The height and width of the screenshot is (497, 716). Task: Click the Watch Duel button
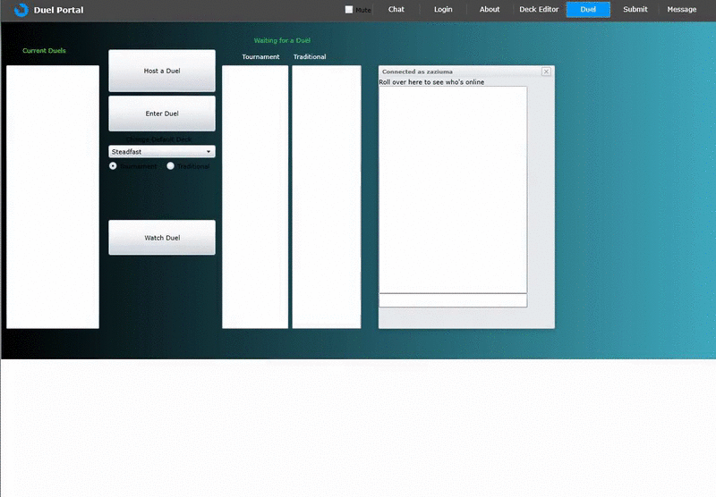(162, 238)
